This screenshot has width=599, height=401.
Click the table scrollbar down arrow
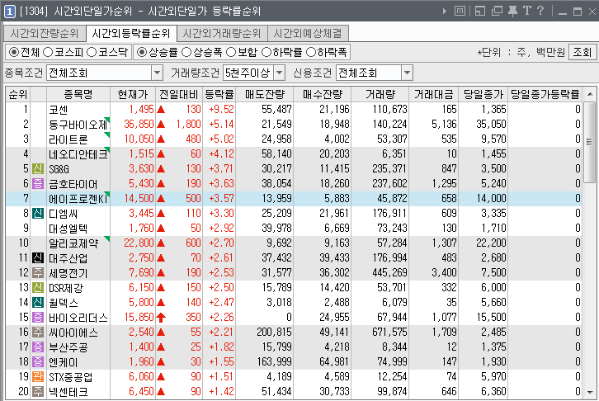(x=590, y=393)
